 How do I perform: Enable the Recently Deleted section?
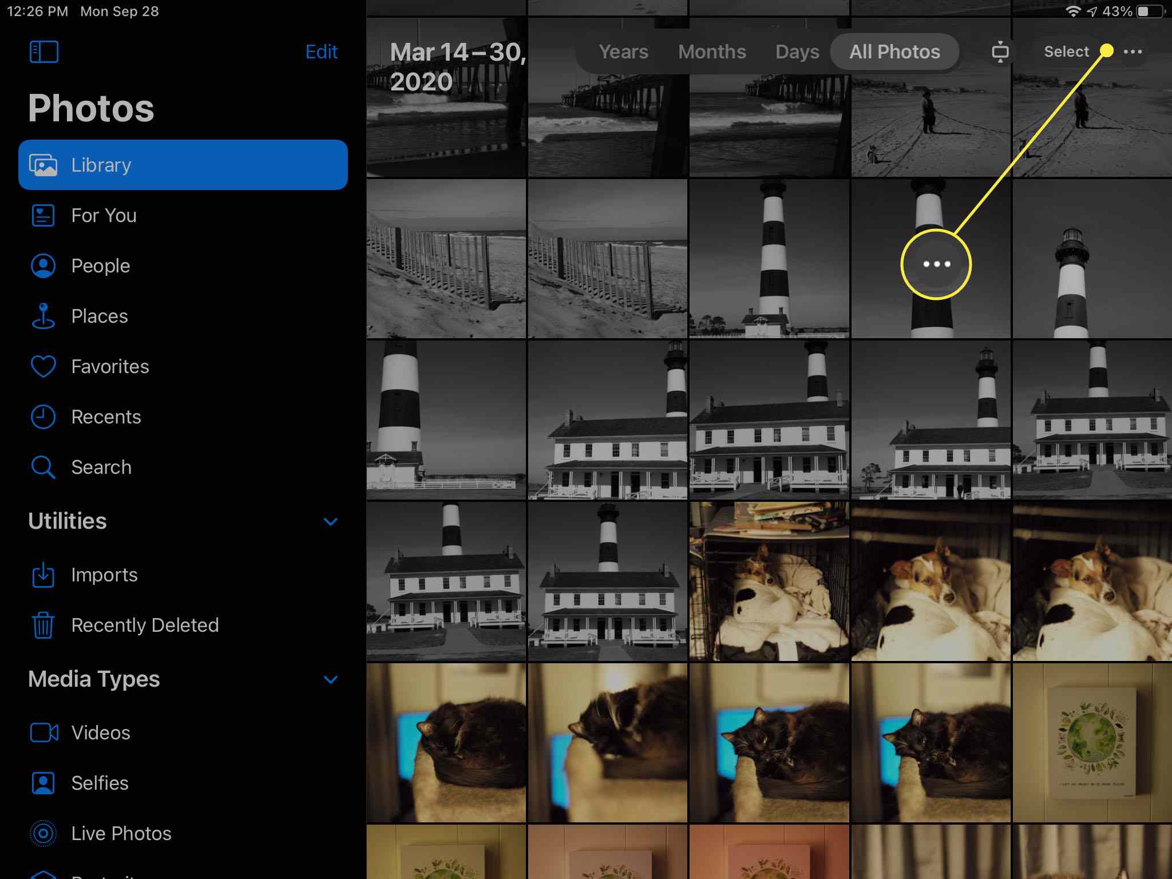point(144,625)
